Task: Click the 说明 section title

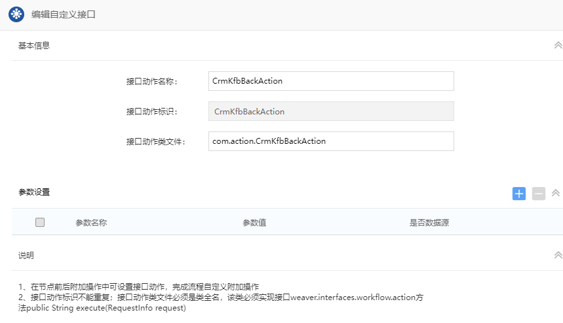Action: click(26, 255)
